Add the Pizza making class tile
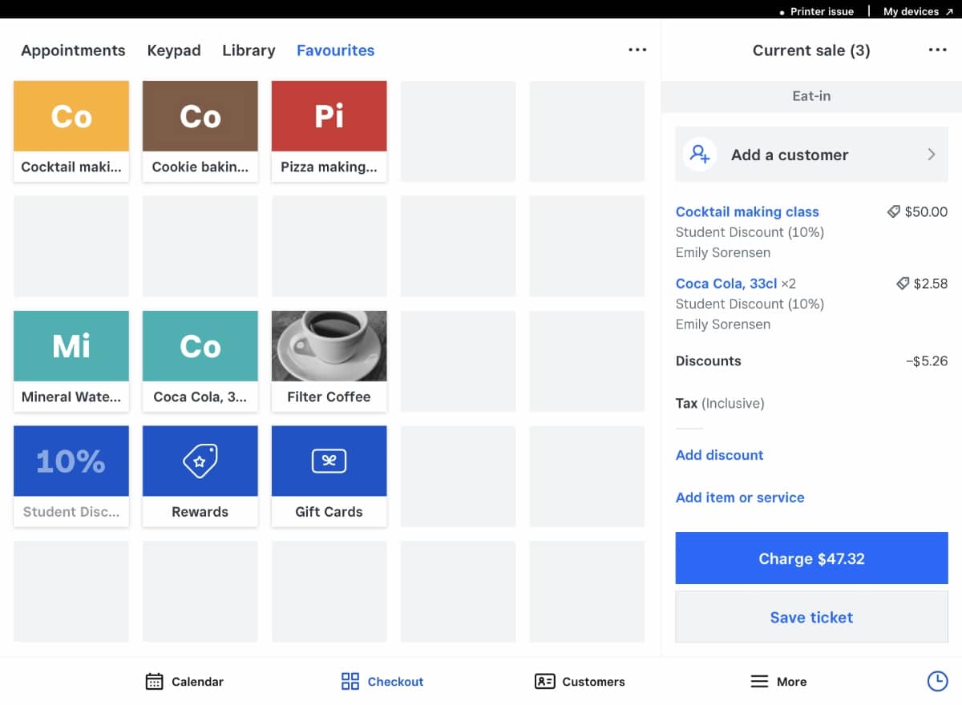The image size is (962, 705). coord(329,131)
